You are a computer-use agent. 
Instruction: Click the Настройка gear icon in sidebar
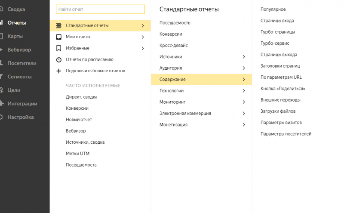[1, 117]
